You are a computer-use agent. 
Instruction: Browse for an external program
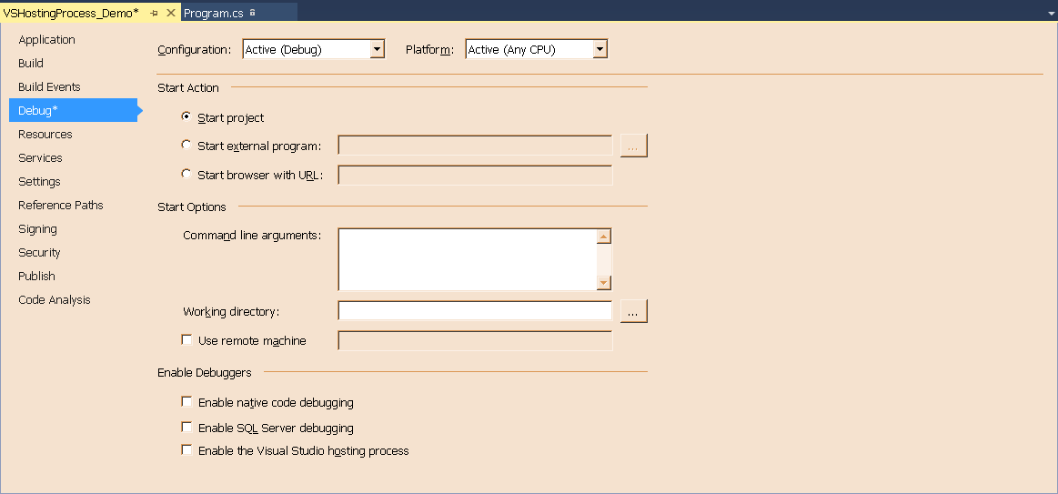(633, 146)
